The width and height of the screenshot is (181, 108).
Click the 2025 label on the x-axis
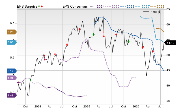point(87,106)
